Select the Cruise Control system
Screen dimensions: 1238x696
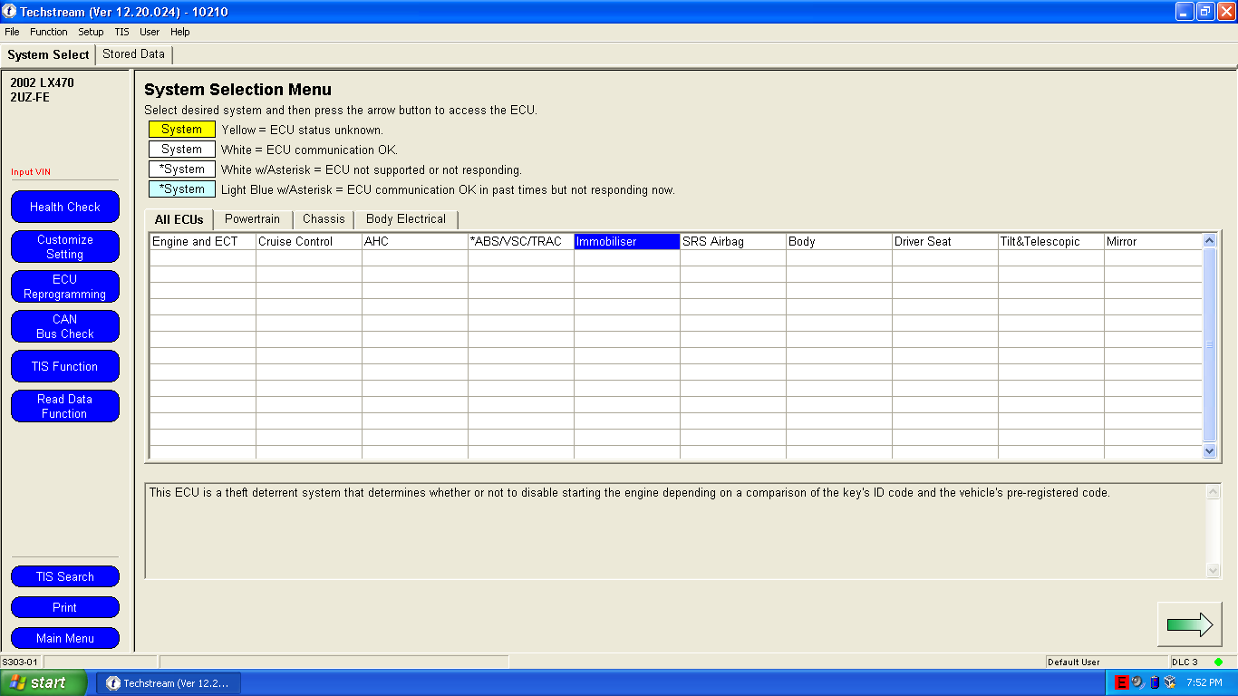click(x=309, y=242)
